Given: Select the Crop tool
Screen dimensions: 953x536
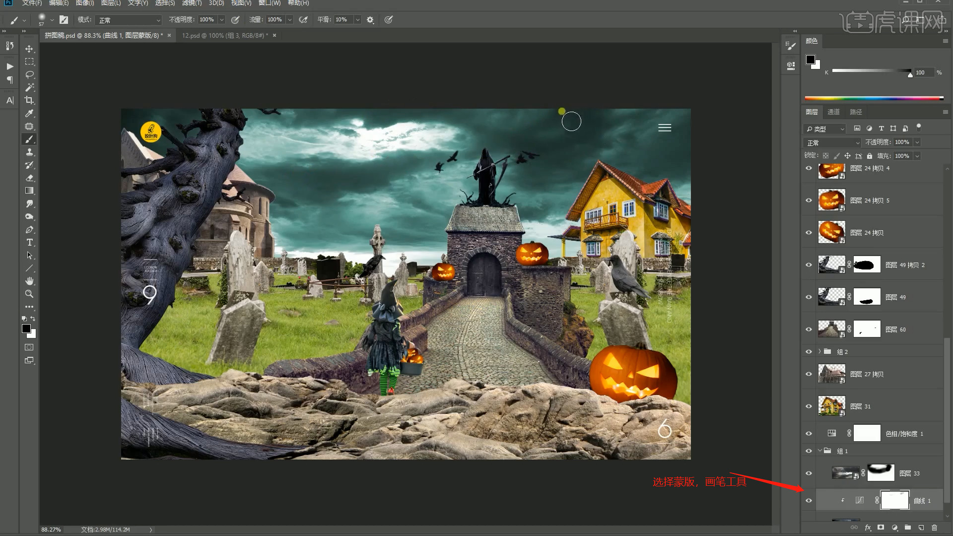Looking at the screenshot, I should click(29, 100).
